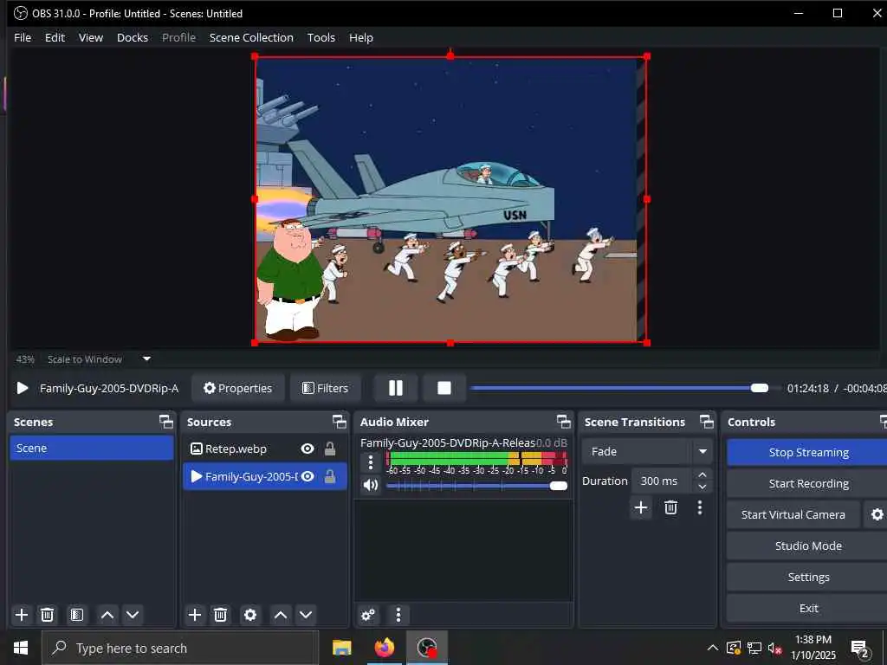Remove selected scene with trash icon
This screenshot has width=887, height=665.
48,615
